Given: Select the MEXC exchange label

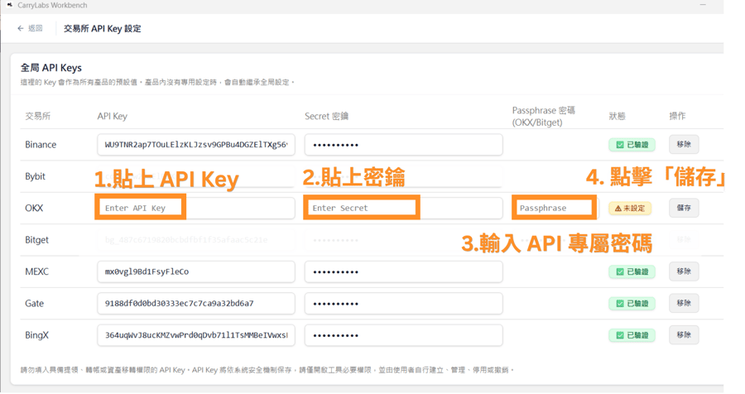Looking at the screenshot, I should (36, 271).
